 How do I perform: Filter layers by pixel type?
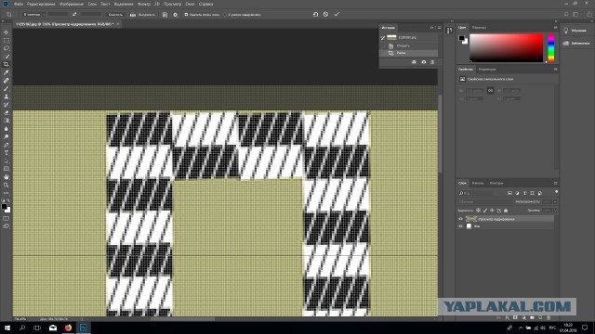pos(509,193)
